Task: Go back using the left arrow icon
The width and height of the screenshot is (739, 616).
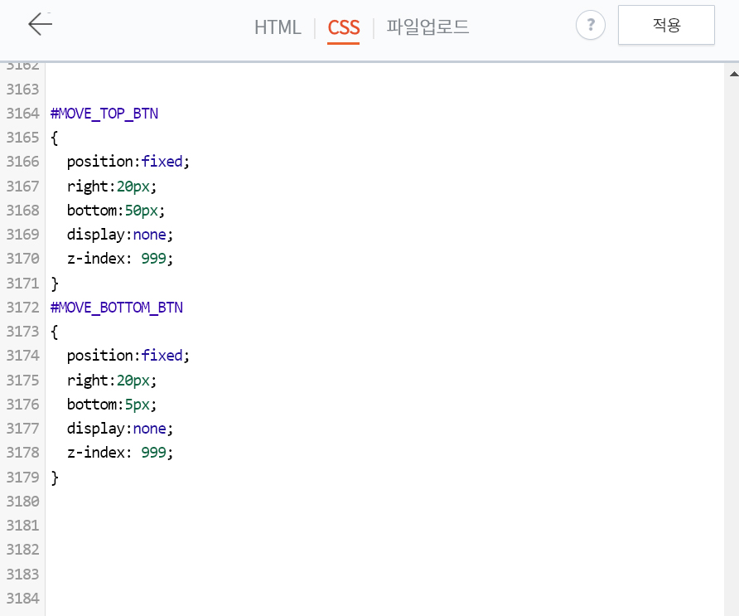Action: pyautogui.click(x=40, y=24)
